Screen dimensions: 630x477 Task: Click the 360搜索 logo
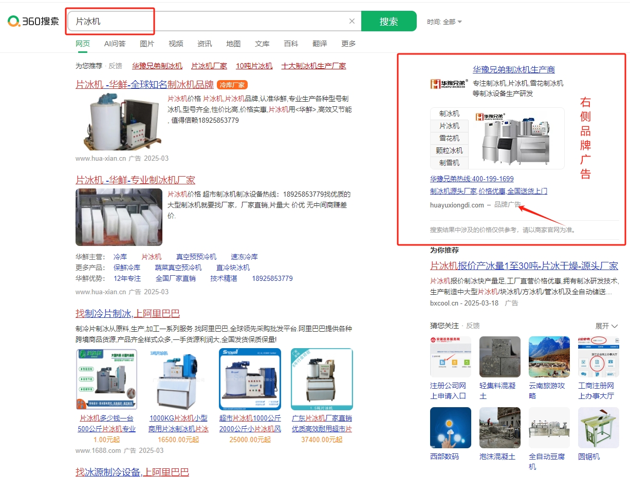tap(33, 21)
